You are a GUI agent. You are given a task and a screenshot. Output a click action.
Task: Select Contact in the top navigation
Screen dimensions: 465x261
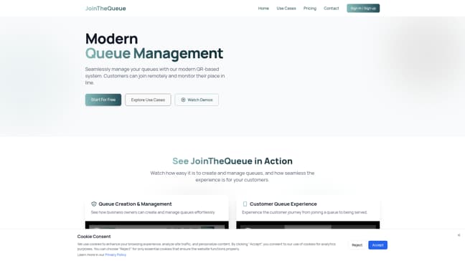tap(332, 9)
